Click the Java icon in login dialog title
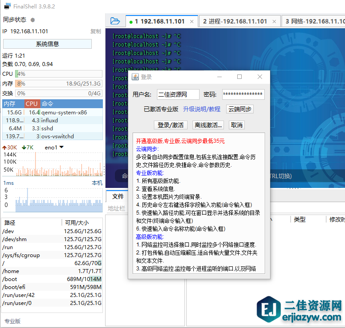Screen dimensions: 345x328 click(135, 77)
